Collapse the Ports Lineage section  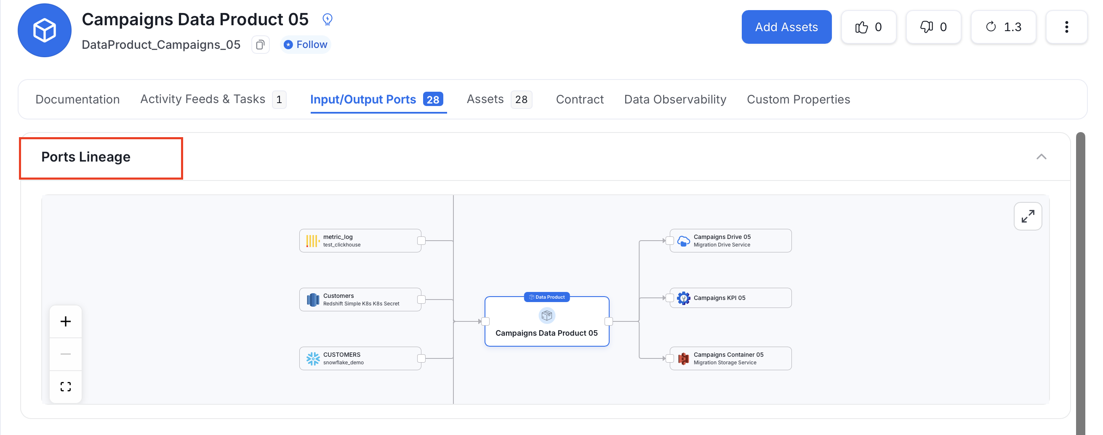coord(1042,156)
